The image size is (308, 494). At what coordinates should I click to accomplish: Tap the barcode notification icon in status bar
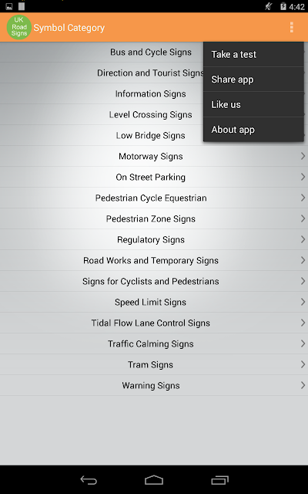click(x=22, y=6)
